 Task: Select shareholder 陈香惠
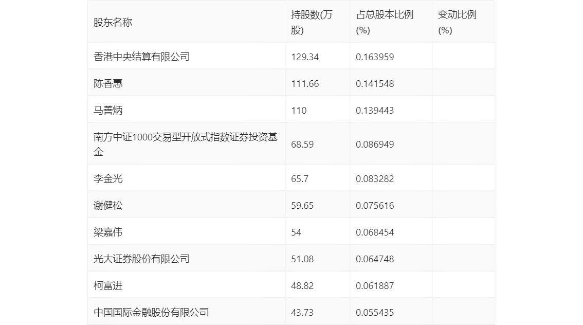pos(108,84)
